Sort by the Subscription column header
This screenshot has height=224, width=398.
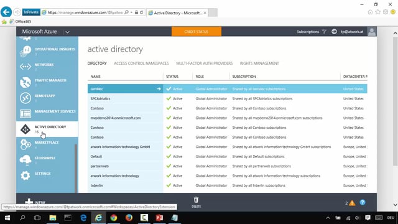pyautogui.click(x=244, y=77)
